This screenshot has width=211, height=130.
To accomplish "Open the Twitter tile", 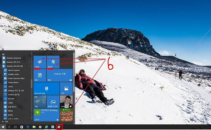I will tap(66, 102).
